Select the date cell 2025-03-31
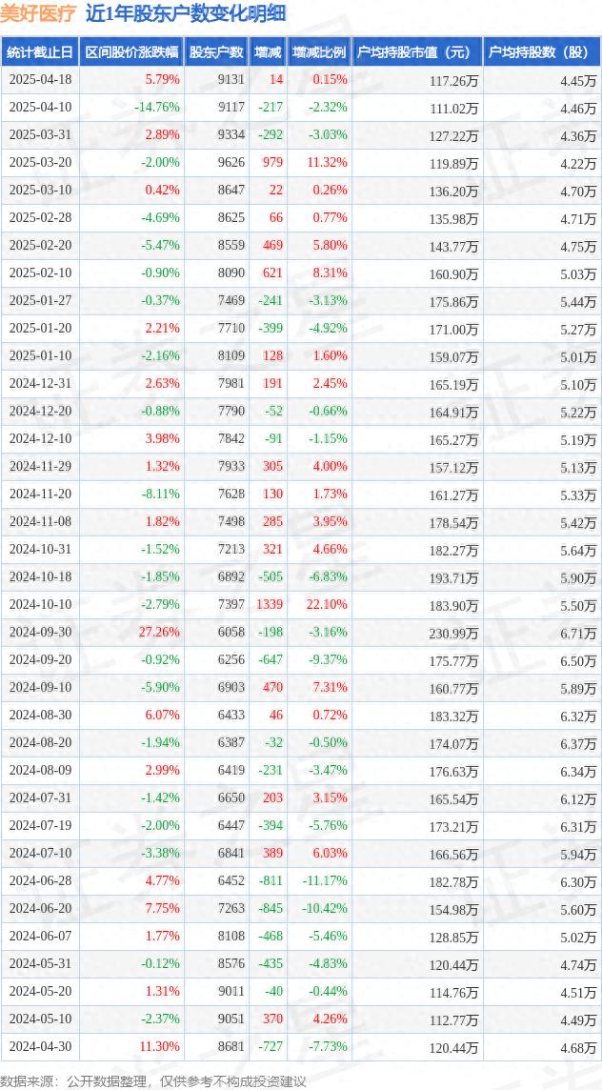602x1090 pixels. [40, 135]
